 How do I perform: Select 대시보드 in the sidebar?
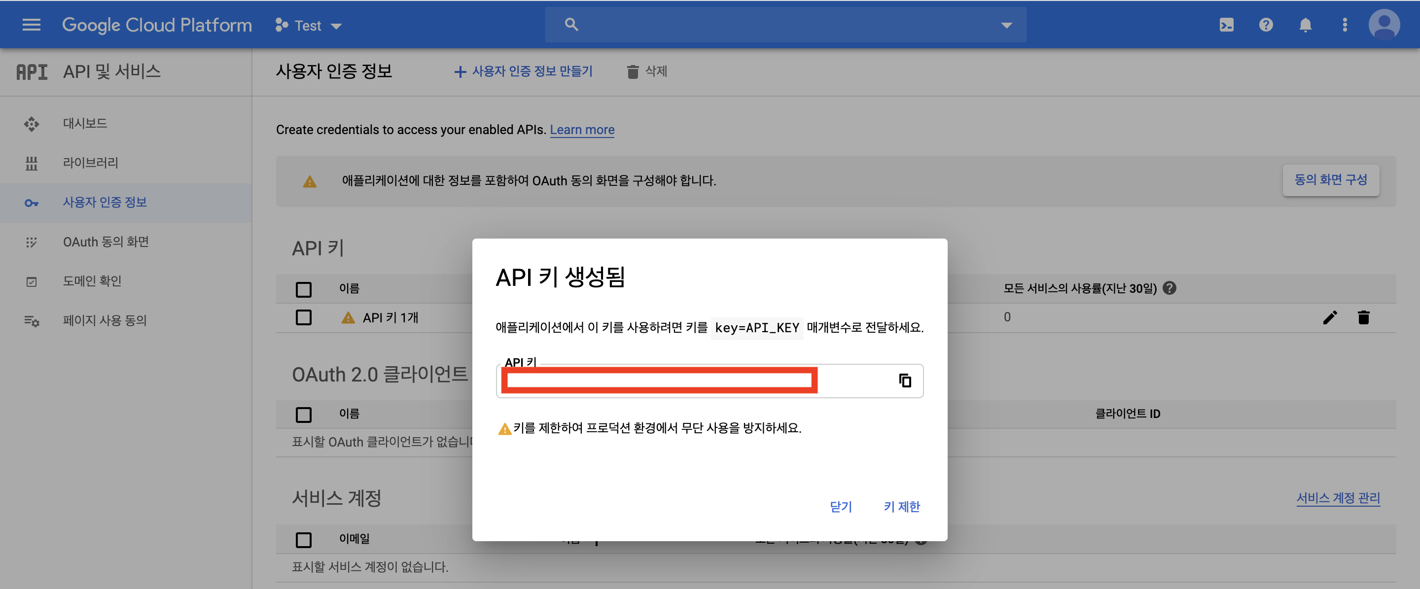tap(85, 123)
